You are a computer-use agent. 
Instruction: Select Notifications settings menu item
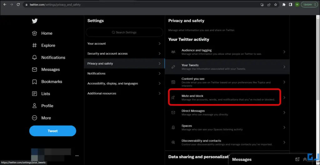pyautogui.click(x=124, y=73)
